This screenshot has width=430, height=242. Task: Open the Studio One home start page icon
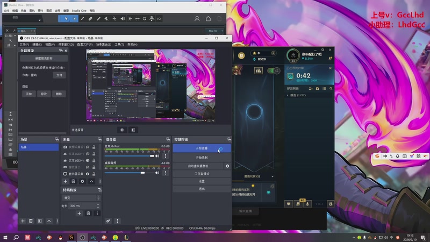click(208, 19)
